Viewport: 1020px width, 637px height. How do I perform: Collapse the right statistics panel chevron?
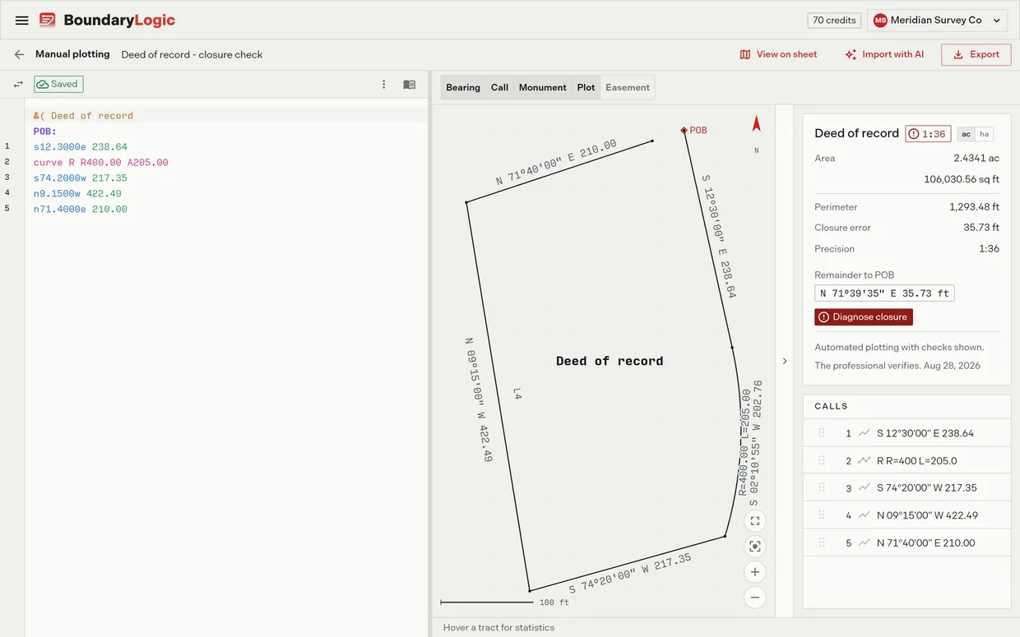784,361
